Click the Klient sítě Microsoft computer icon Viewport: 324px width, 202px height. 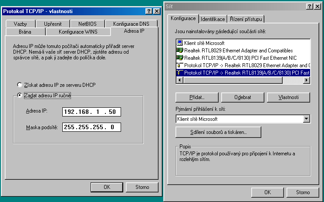coord(180,43)
